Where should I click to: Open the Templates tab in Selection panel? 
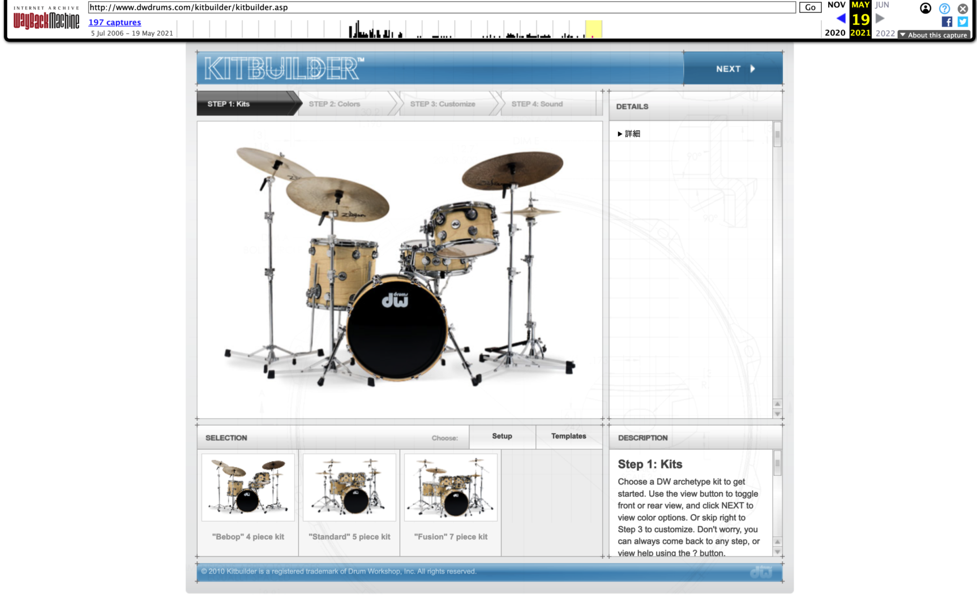[569, 436]
